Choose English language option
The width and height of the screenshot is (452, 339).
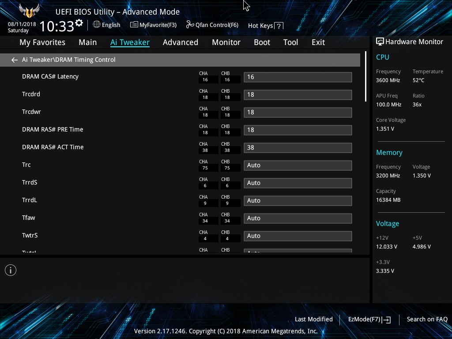click(x=111, y=25)
